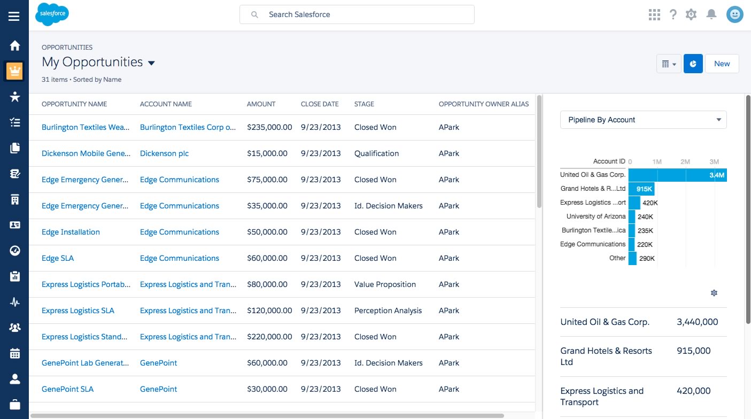
Task: Sort by Stage column header
Action: 364,104
